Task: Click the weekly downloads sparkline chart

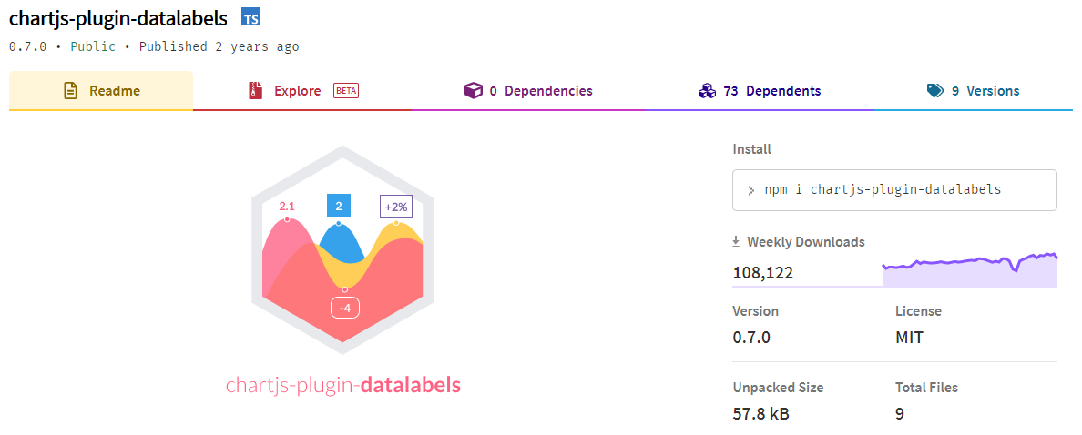Action: (970, 268)
